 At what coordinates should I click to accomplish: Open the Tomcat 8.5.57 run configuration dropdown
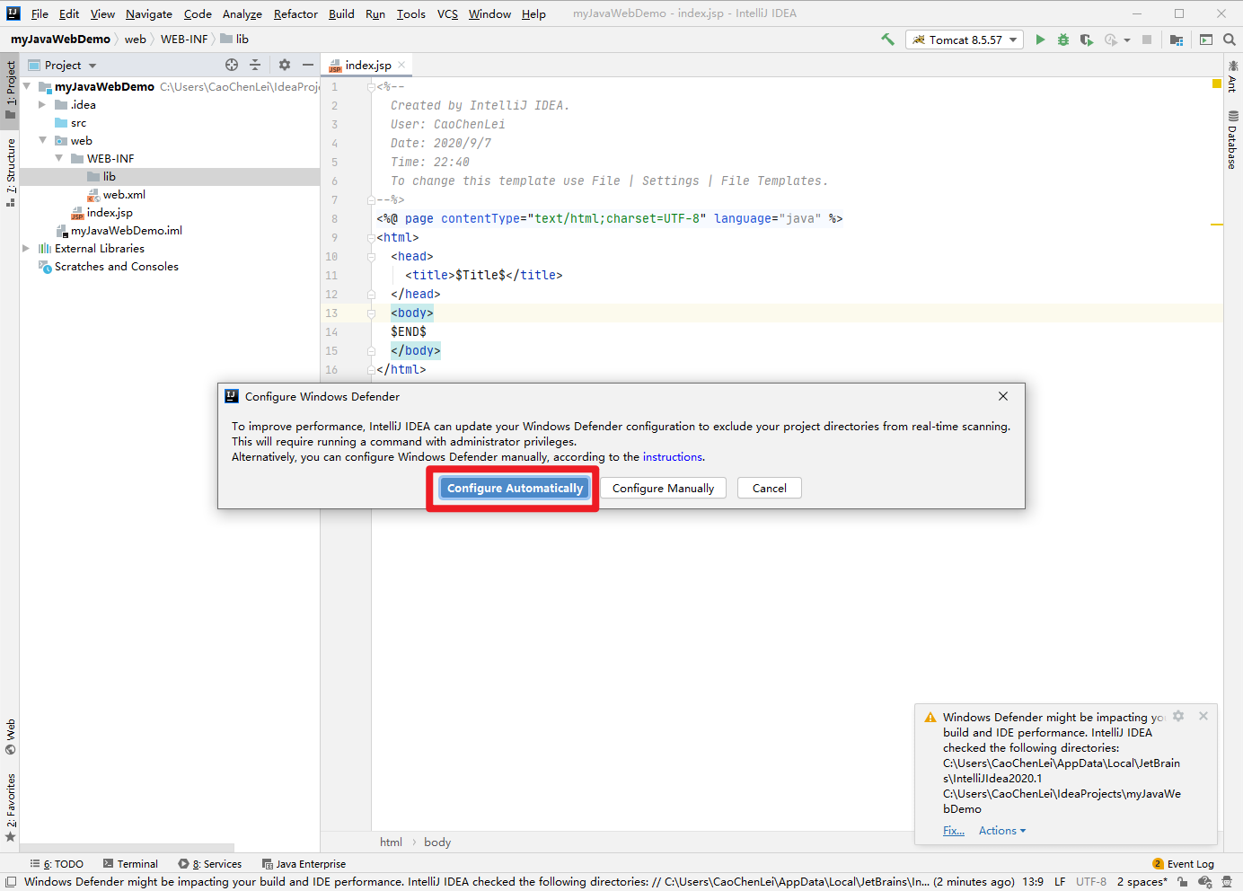965,40
